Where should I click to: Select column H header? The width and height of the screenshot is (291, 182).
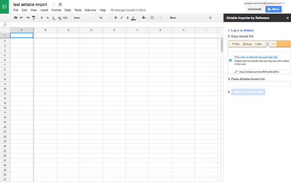coord(183,30)
